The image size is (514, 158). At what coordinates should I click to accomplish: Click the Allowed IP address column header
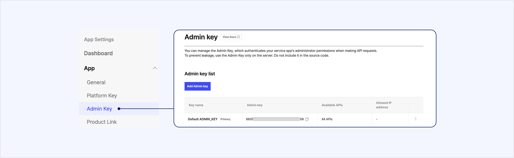point(383,105)
